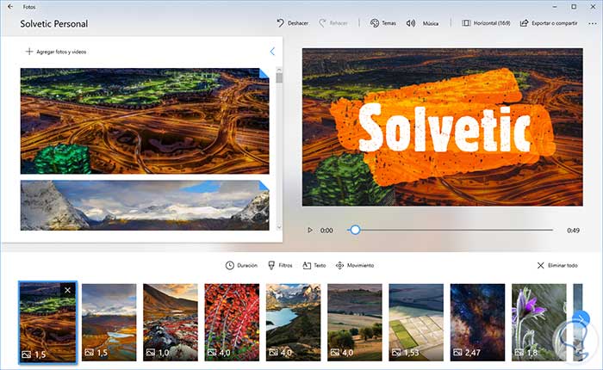Click the 0:00 current time label
The width and height of the screenshot is (603, 370).
(x=326, y=231)
